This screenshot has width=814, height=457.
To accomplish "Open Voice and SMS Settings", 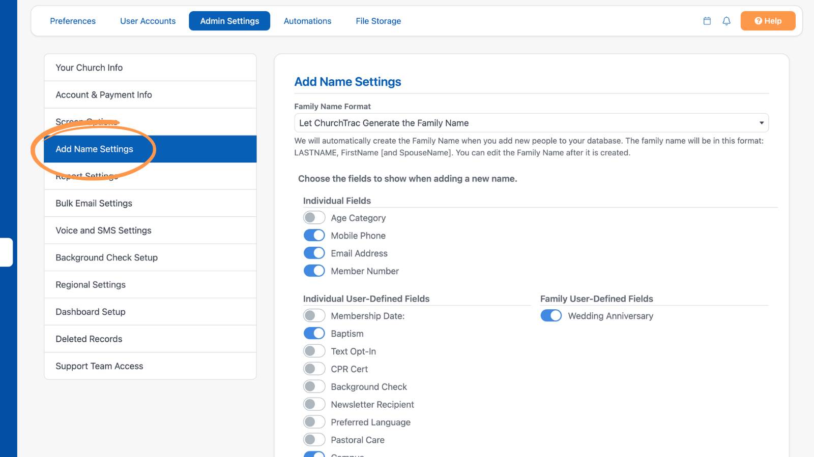I will click(x=150, y=231).
